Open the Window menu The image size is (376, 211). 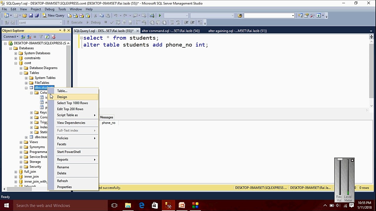click(x=76, y=9)
